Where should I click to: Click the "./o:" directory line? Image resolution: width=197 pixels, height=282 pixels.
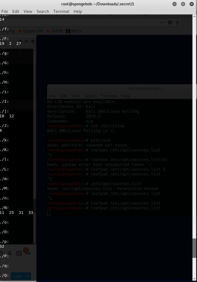[x=4, y=222]
